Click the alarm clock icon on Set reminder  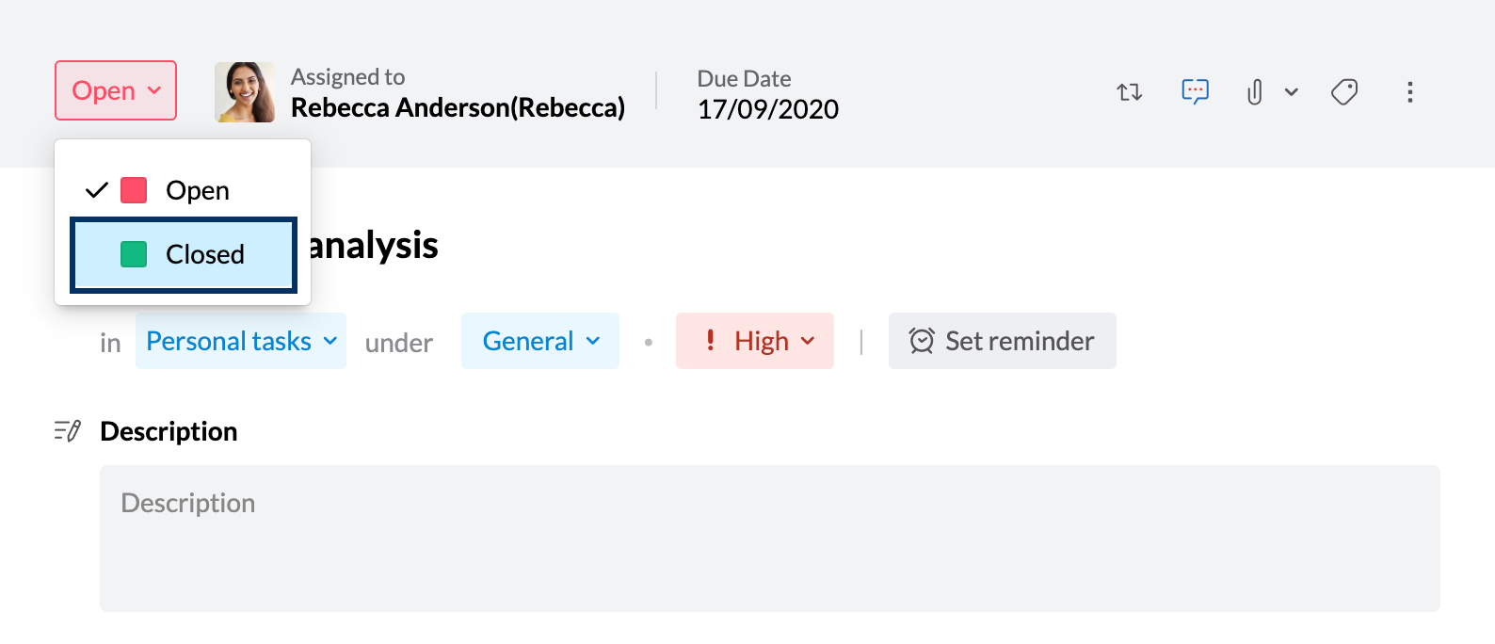pyautogui.click(x=922, y=340)
